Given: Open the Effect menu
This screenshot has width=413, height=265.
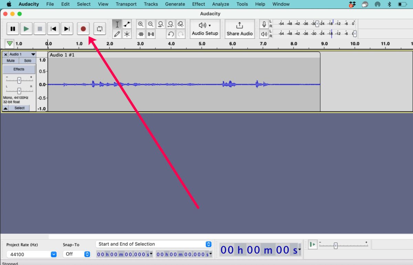Looking at the screenshot, I should (199, 4).
